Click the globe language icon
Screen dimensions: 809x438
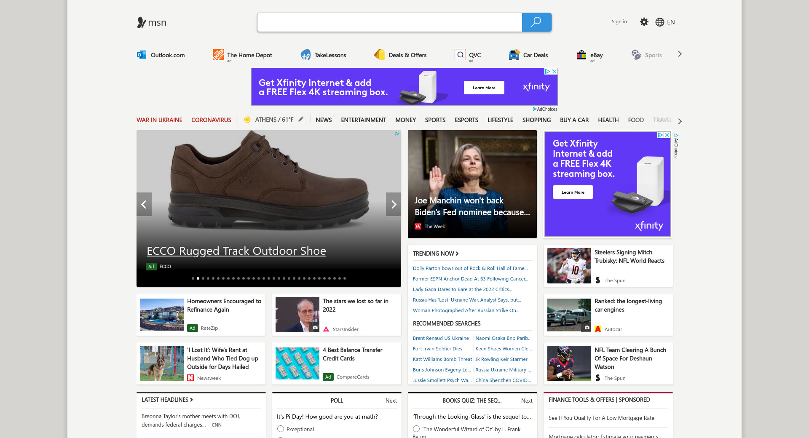(660, 22)
